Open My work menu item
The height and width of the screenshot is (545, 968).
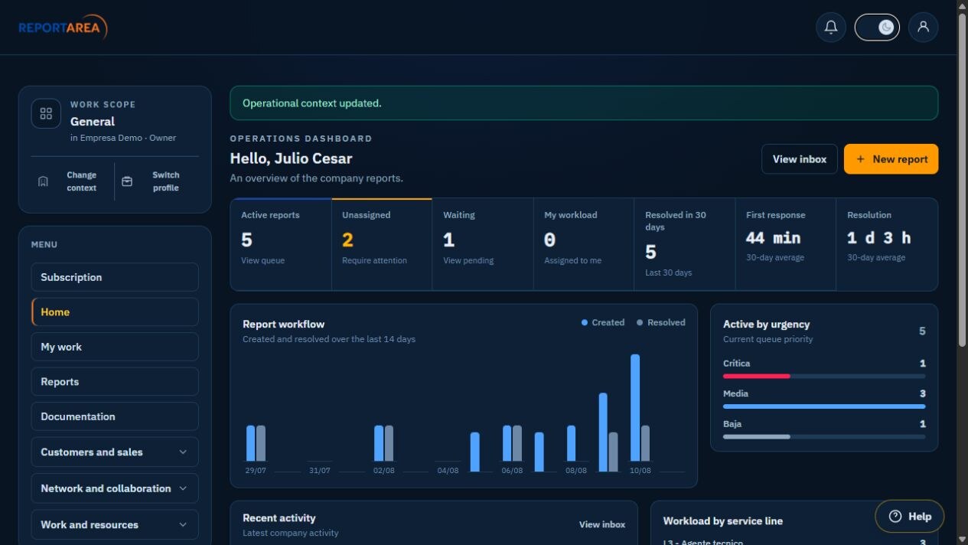point(115,347)
